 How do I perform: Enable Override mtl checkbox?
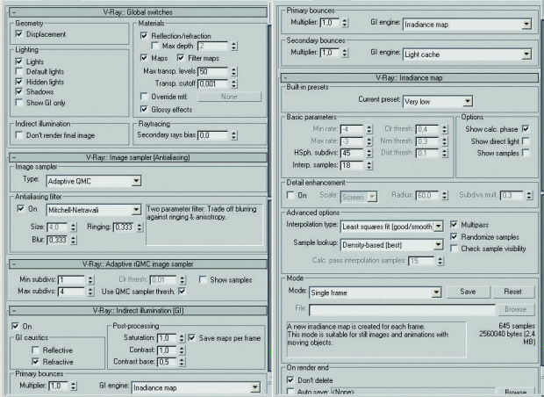pyautogui.click(x=144, y=97)
